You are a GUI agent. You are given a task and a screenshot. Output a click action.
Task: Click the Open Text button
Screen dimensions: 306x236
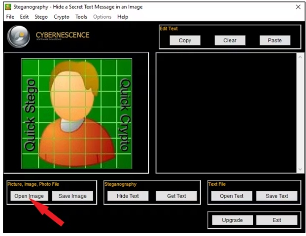[x=232, y=196]
